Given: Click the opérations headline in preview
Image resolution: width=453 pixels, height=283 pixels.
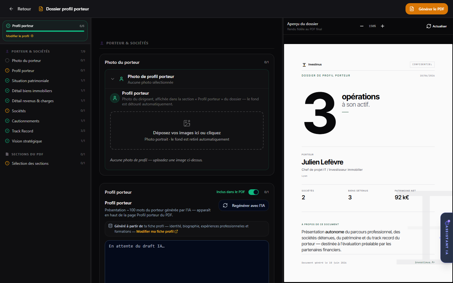Looking at the screenshot, I should [x=361, y=97].
